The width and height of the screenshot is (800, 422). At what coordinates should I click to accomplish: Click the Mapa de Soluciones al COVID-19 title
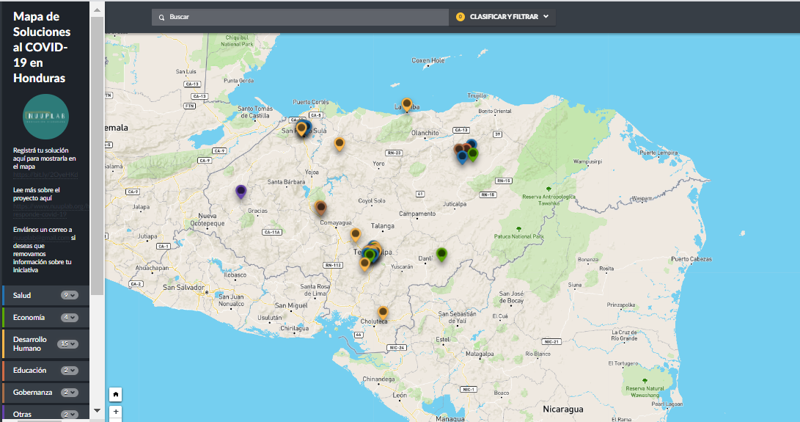pyautogui.click(x=42, y=47)
